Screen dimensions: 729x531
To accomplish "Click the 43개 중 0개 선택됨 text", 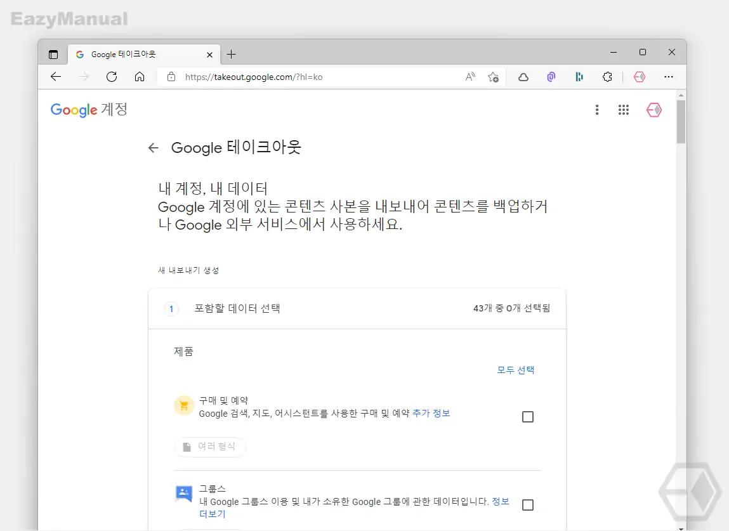I will 511,308.
